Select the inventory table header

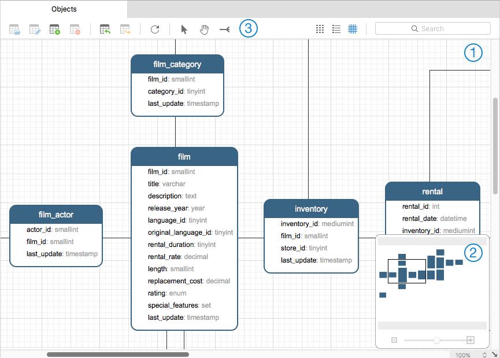coord(311,209)
